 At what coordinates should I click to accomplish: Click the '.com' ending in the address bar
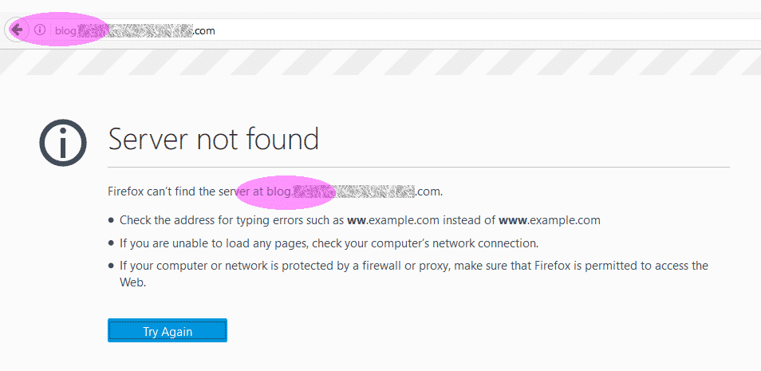tap(204, 30)
